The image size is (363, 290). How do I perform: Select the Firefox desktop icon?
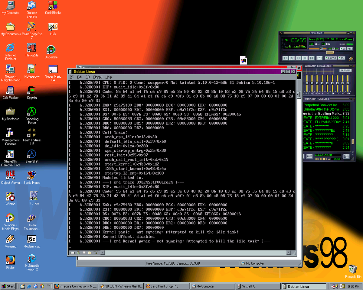pos(11,262)
